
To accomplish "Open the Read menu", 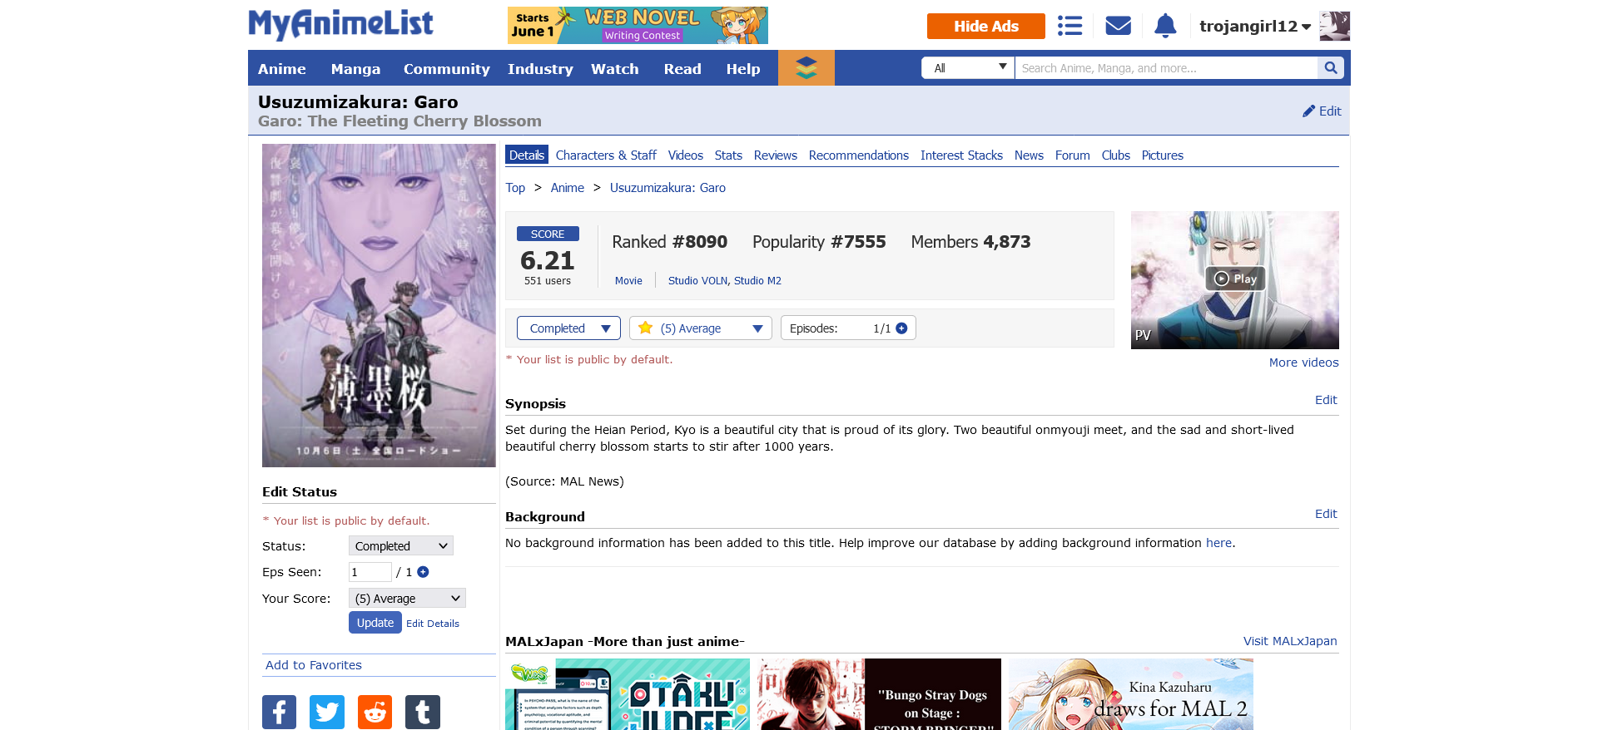I will click(x=682, y=69).
